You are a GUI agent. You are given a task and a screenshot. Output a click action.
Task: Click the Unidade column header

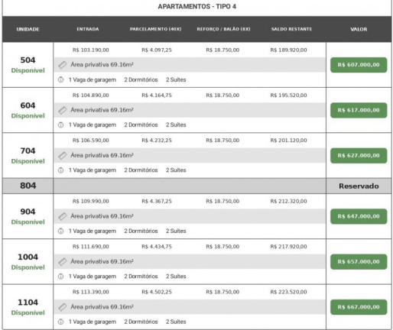pos(28,29)
